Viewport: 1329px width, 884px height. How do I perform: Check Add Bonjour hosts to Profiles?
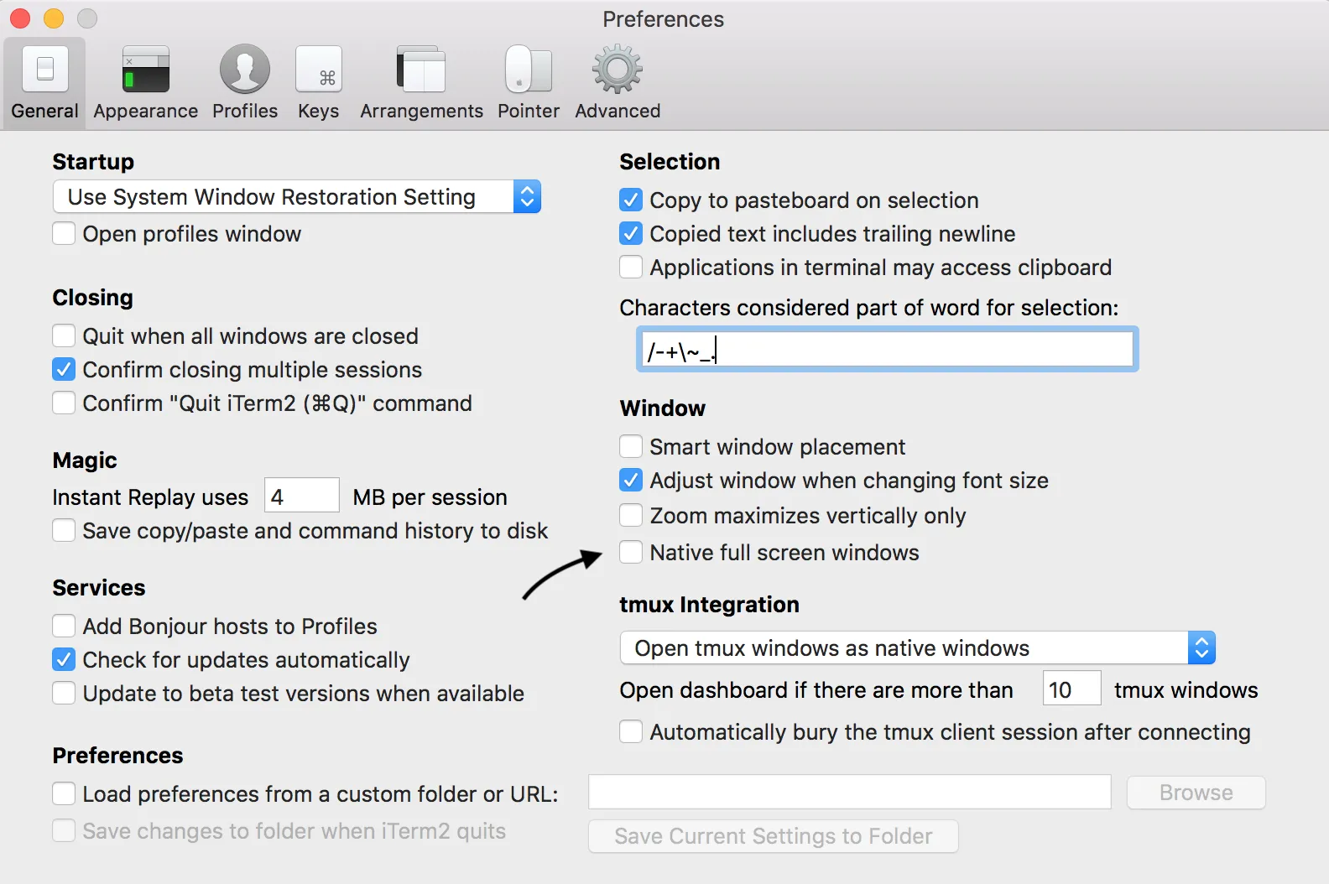(64, 626)
